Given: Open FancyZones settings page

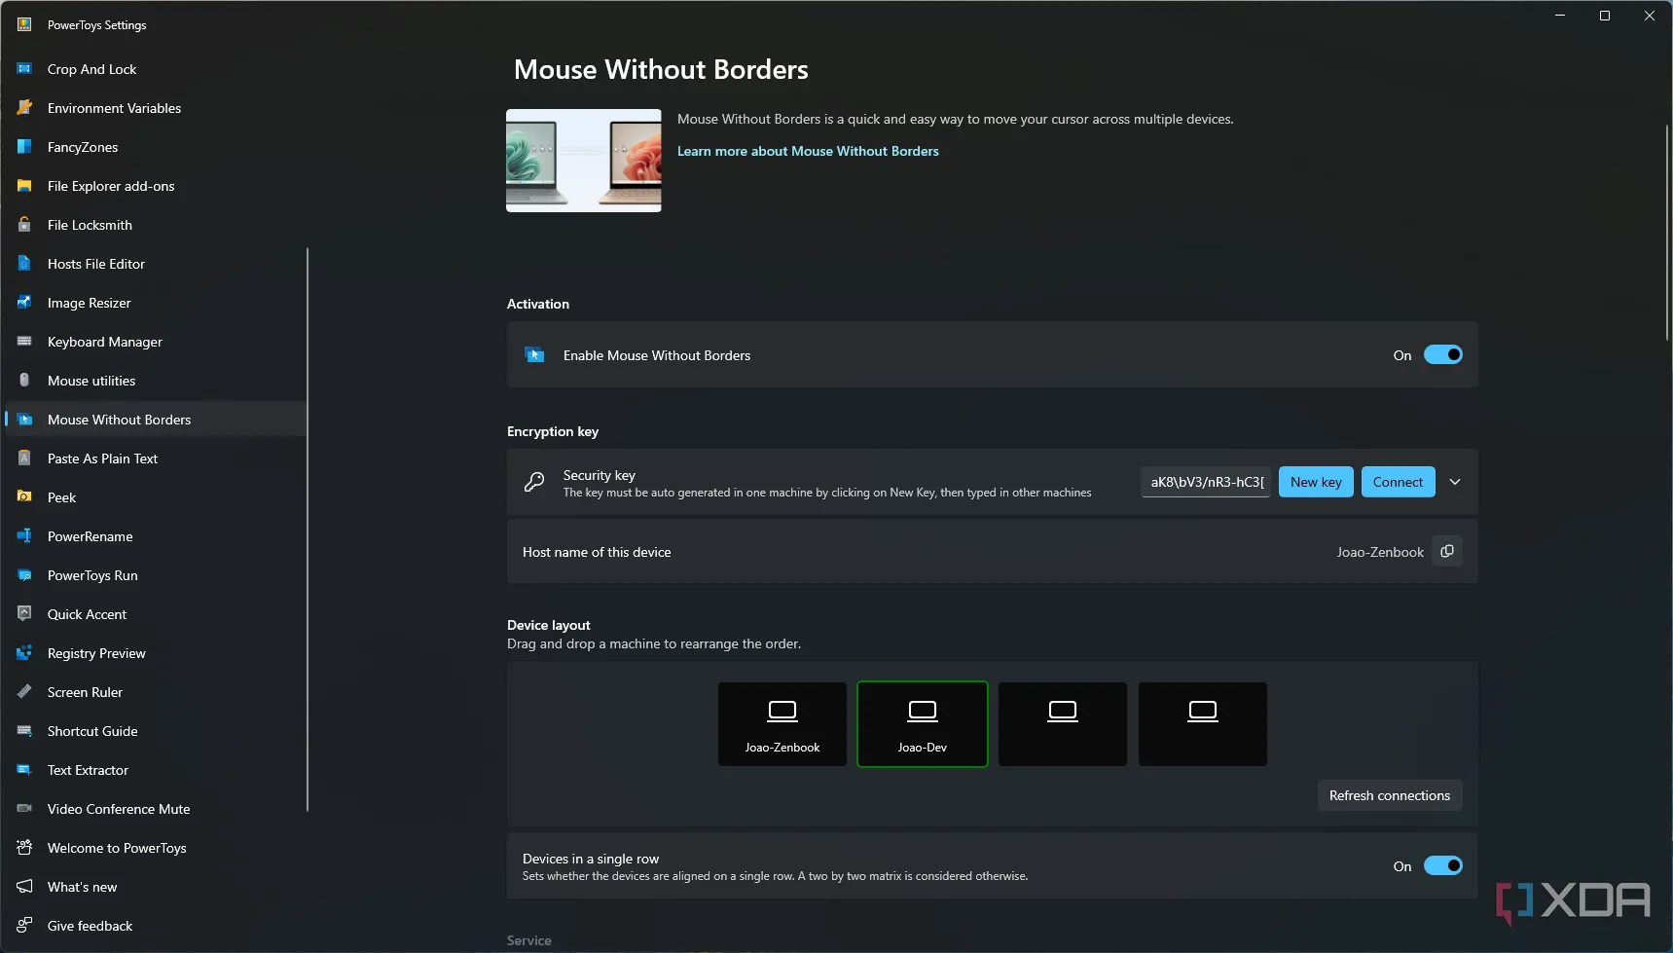Looking at the screenshot, I should point(156,147).
